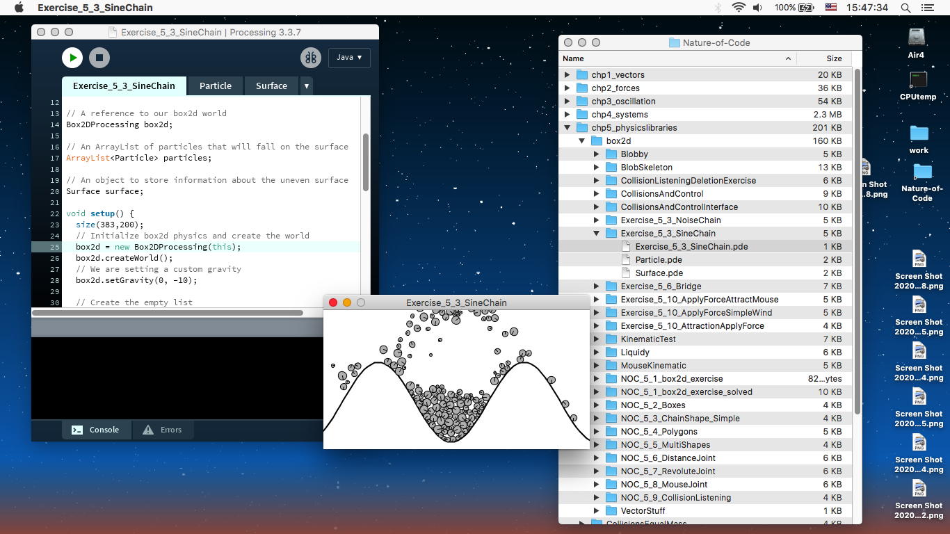950x534 pixels.
Task: Open Spotlight search in menu bar
Action: [905, 8]
